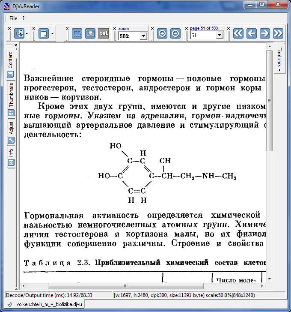
Task: Open the page layout mode dropdown arrow
Action: (27, 33)
